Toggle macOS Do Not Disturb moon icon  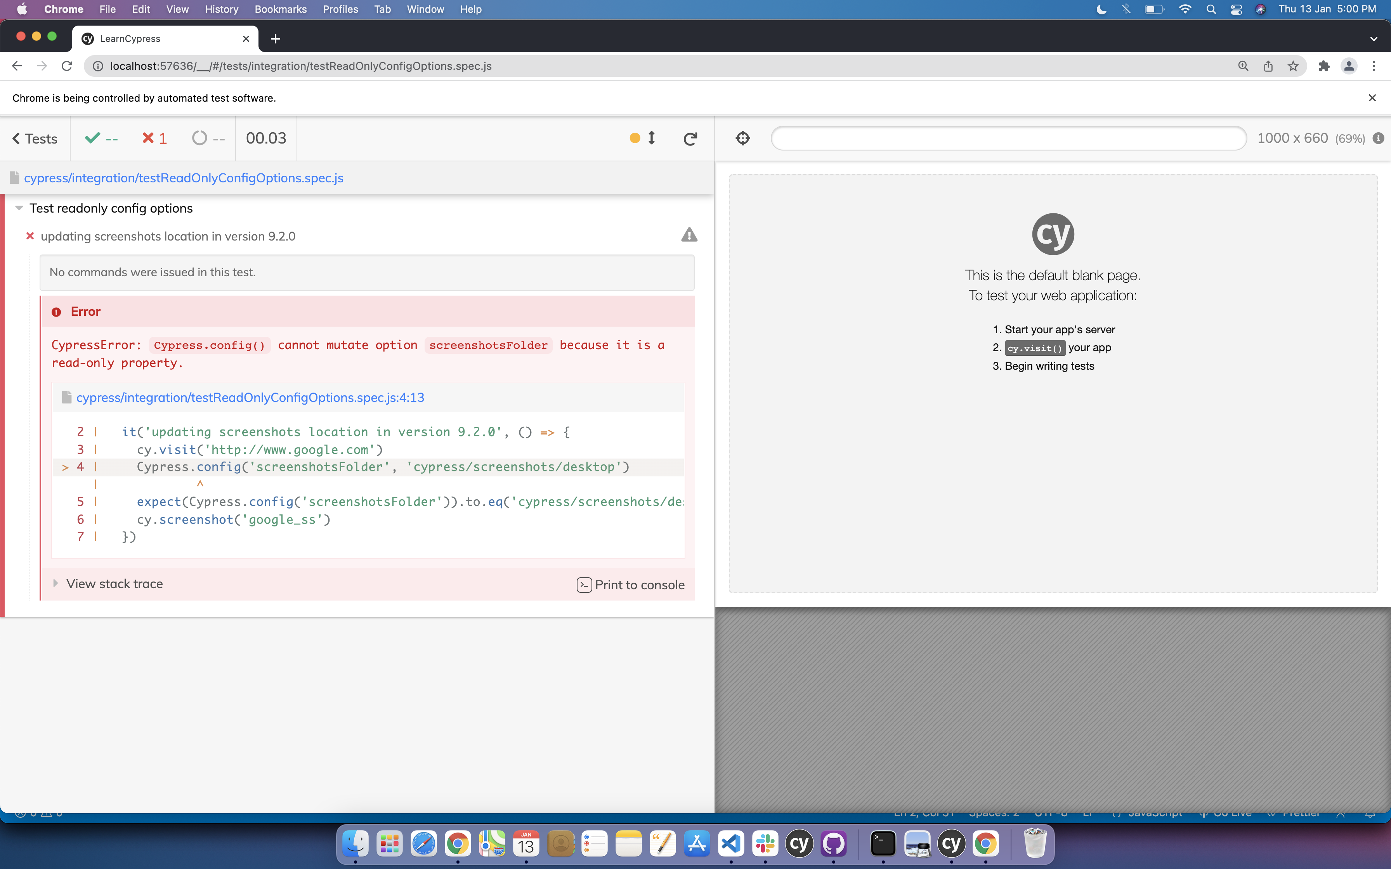(x=1101, y=9)
